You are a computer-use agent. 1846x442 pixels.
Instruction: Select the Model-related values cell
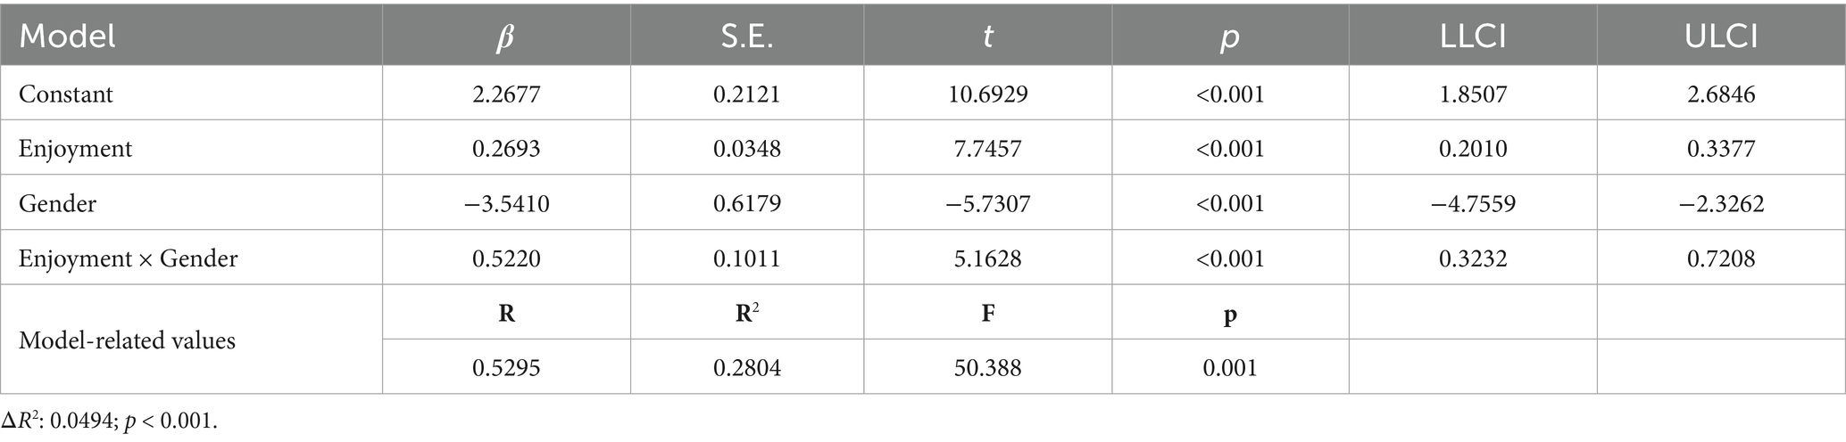(127, 340)
